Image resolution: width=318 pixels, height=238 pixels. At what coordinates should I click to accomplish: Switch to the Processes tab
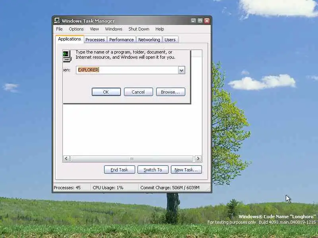pos(95,40)
